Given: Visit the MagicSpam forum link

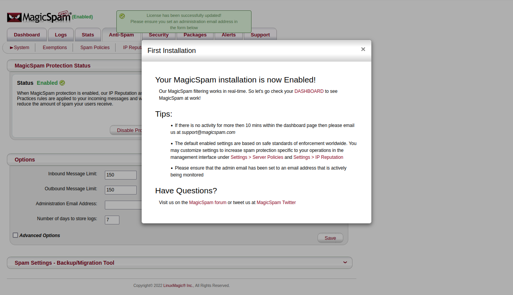Looking at the screenshot, I should (208, 203).
